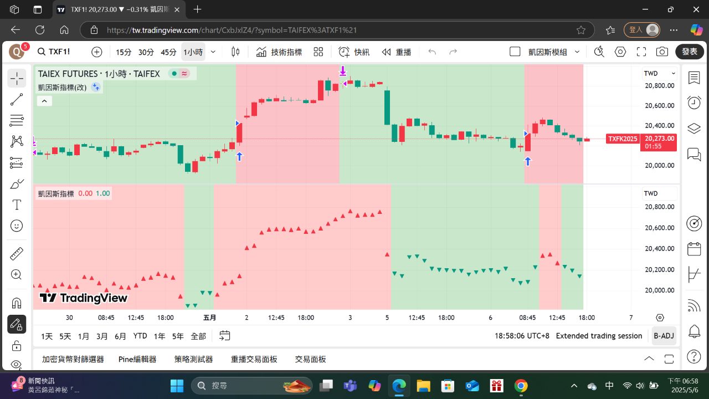The image size is (709, 399).
Task: Toggle lock all drawing tools
Action: [x=17, y=346]
